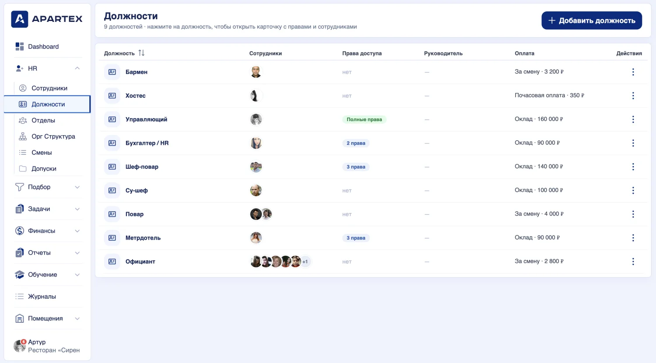Open actions menu for Официант row
The width and height of the screenshot is (656, 363).
tap(633, 262)
